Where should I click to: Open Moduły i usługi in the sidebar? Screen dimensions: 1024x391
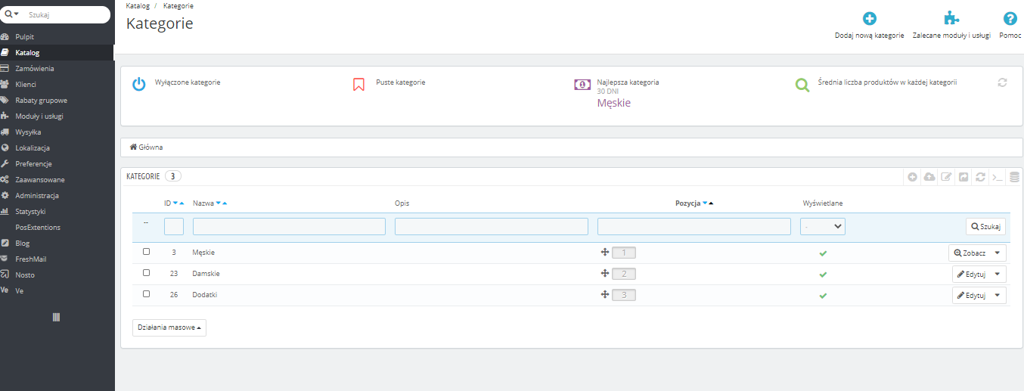[x=39, y=116]
